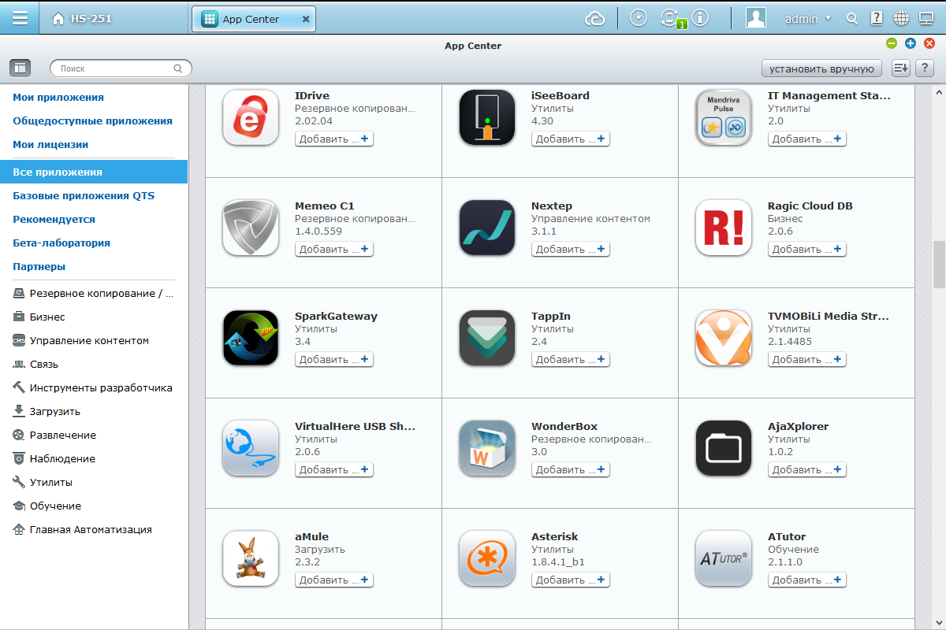Select Общедоступные приложения in sidebar
This screenshot has width=946, height=630.
(92, 121)
